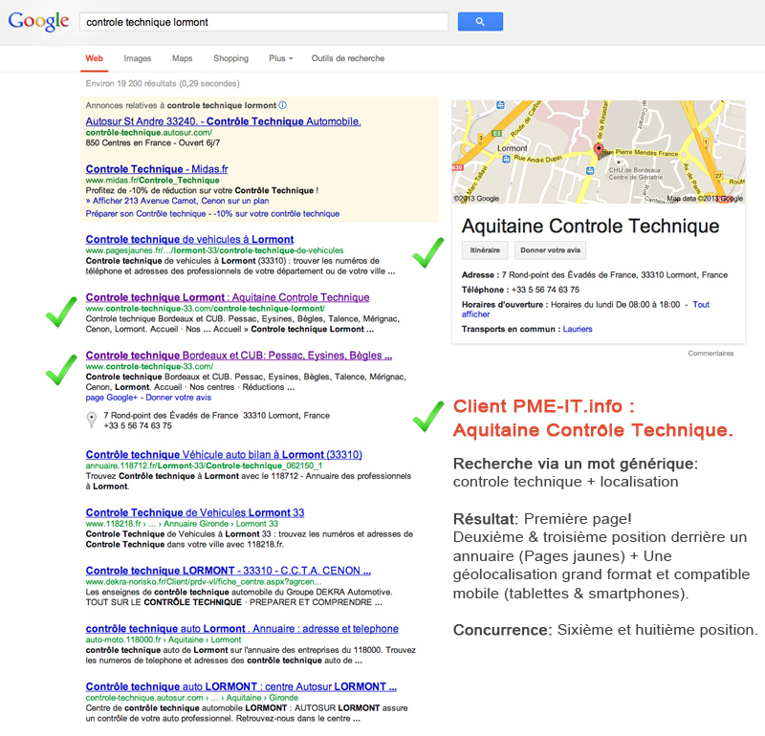
Task: Click the blue search magnifier button
Action: click(480, 21)
